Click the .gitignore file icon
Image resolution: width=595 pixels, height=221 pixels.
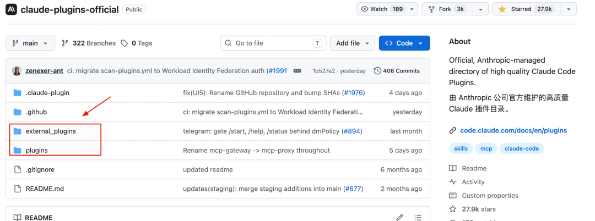click(18, 169)
